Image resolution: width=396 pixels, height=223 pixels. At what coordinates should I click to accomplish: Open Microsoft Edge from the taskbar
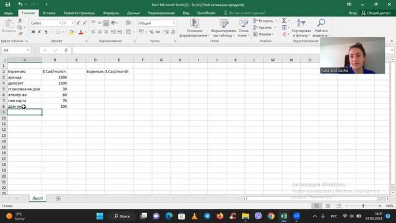click(x=169, y=216)
